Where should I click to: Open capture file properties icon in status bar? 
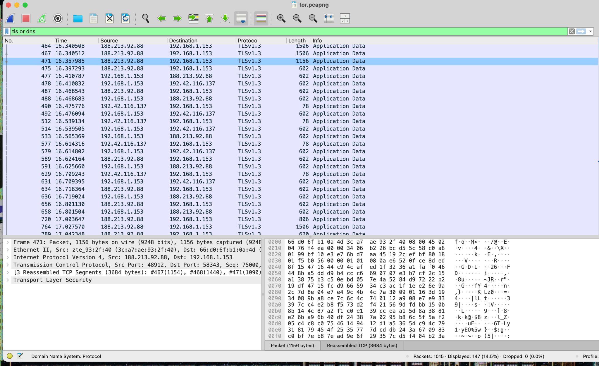(20, 356)
